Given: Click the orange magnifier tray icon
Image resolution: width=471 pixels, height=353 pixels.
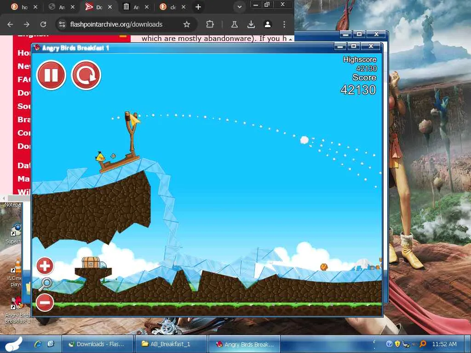Looking at the screenshot, I should click(x=423, y=344).
